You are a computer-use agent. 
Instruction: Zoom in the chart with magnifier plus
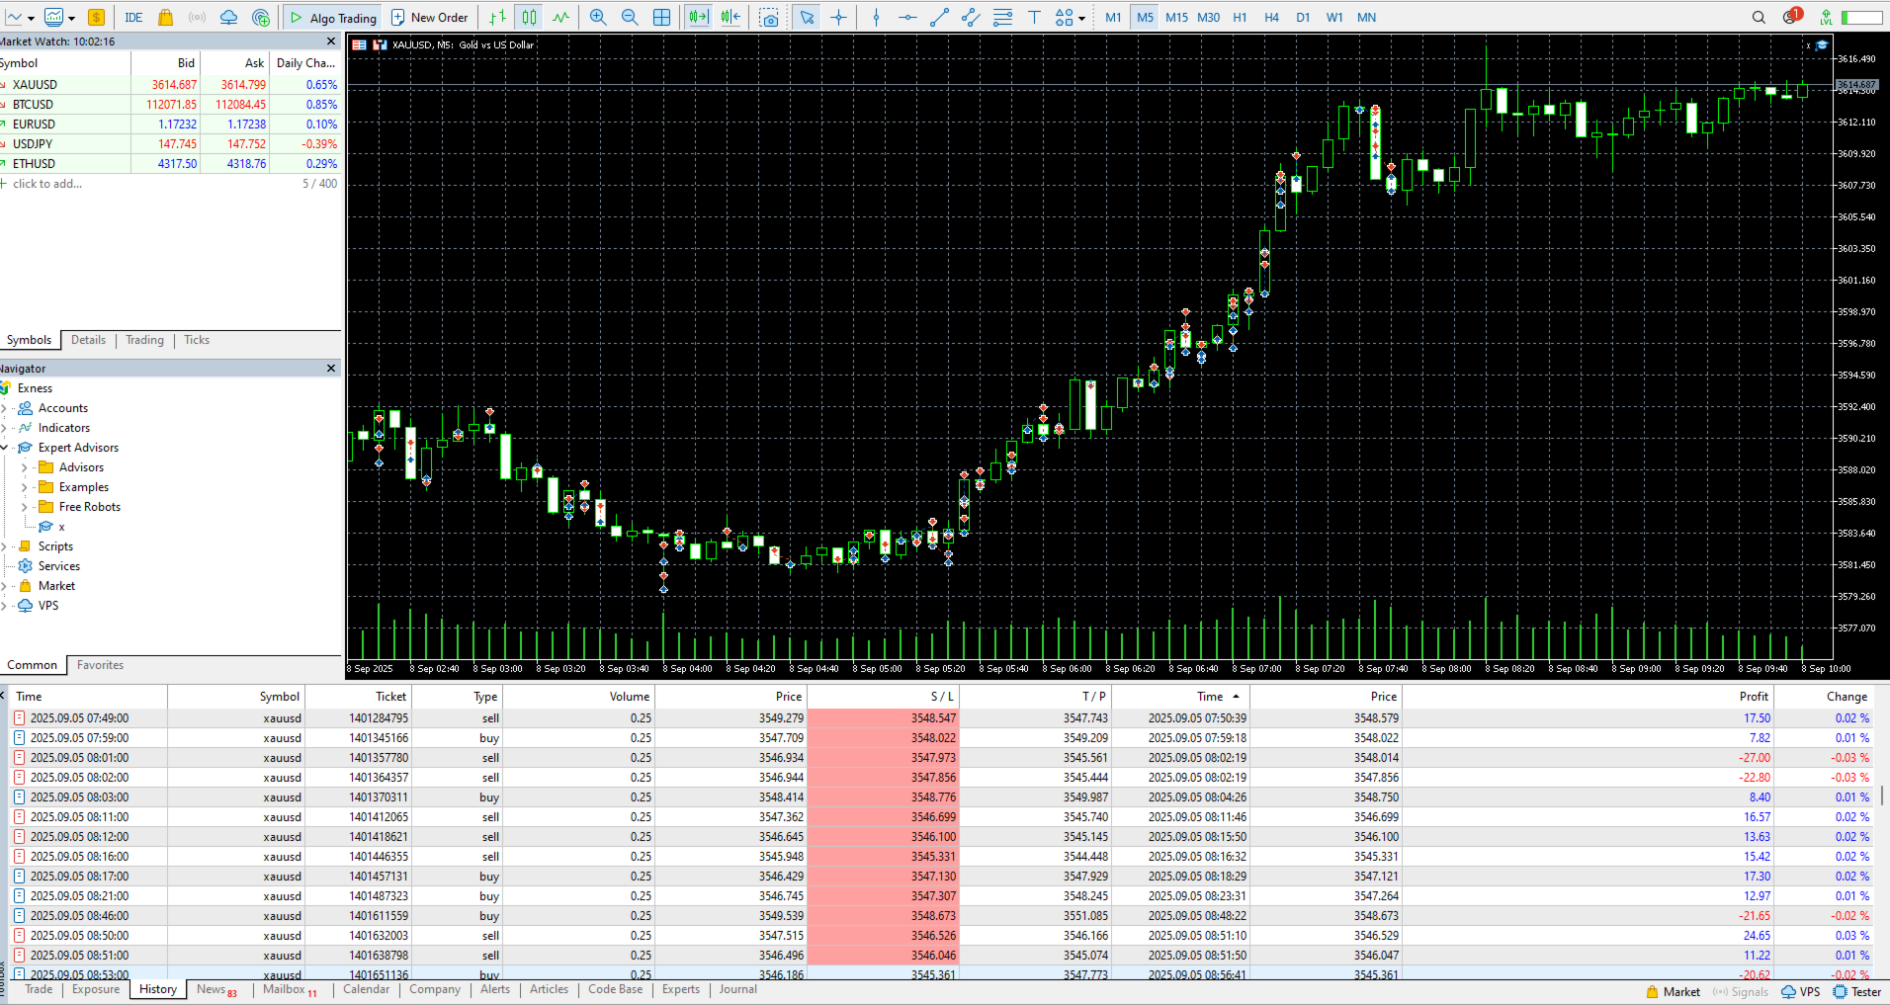click(598, 17)
